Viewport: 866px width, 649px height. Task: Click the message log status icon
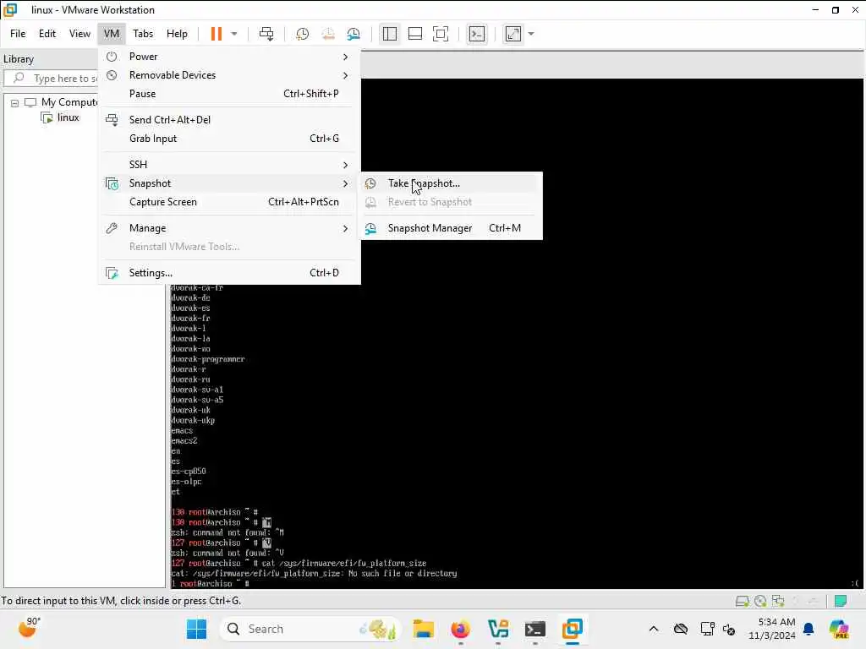pyautogui.click(x=841, y=601)
